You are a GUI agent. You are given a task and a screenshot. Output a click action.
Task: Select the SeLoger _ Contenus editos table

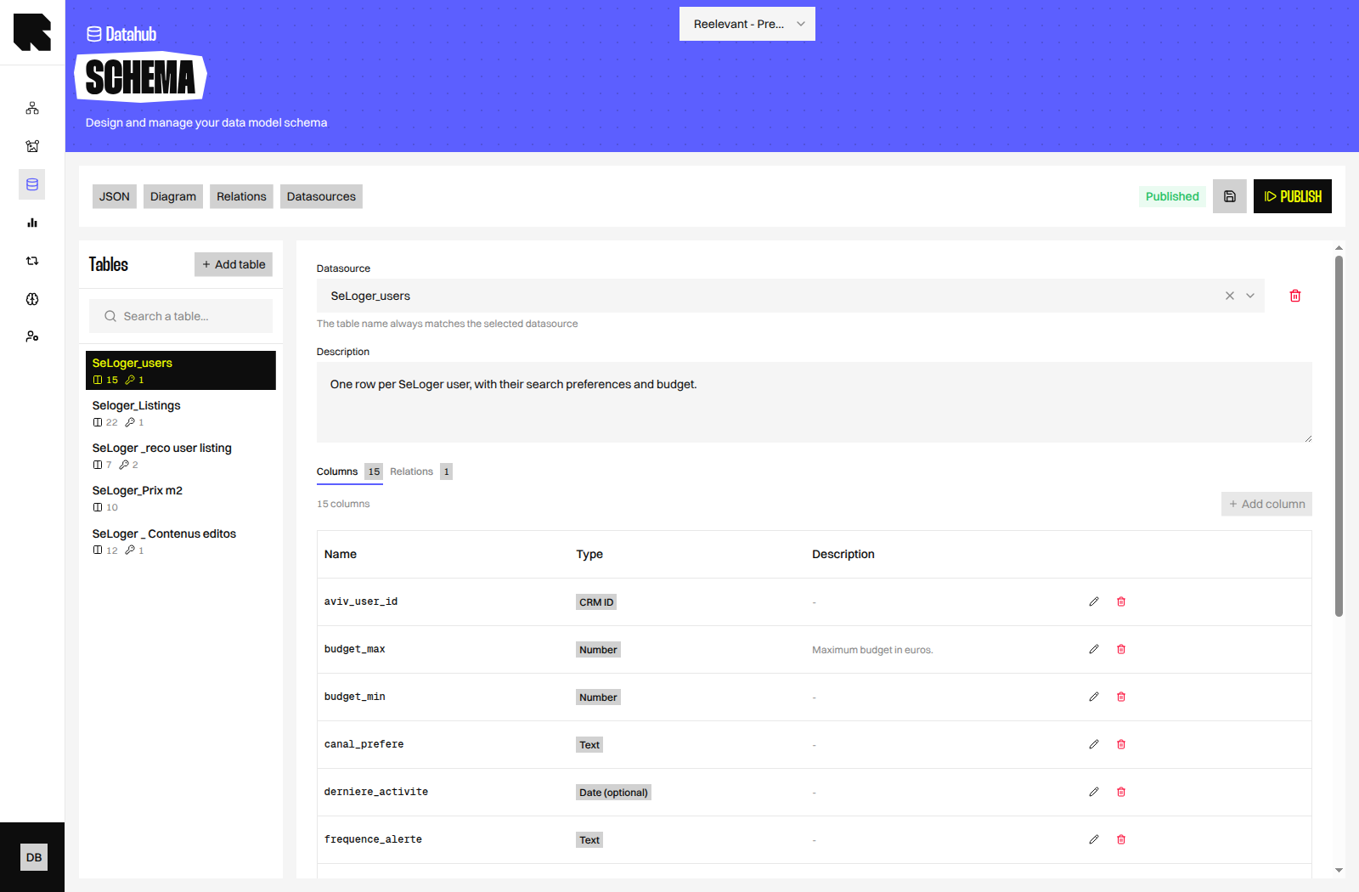(181, 541)
